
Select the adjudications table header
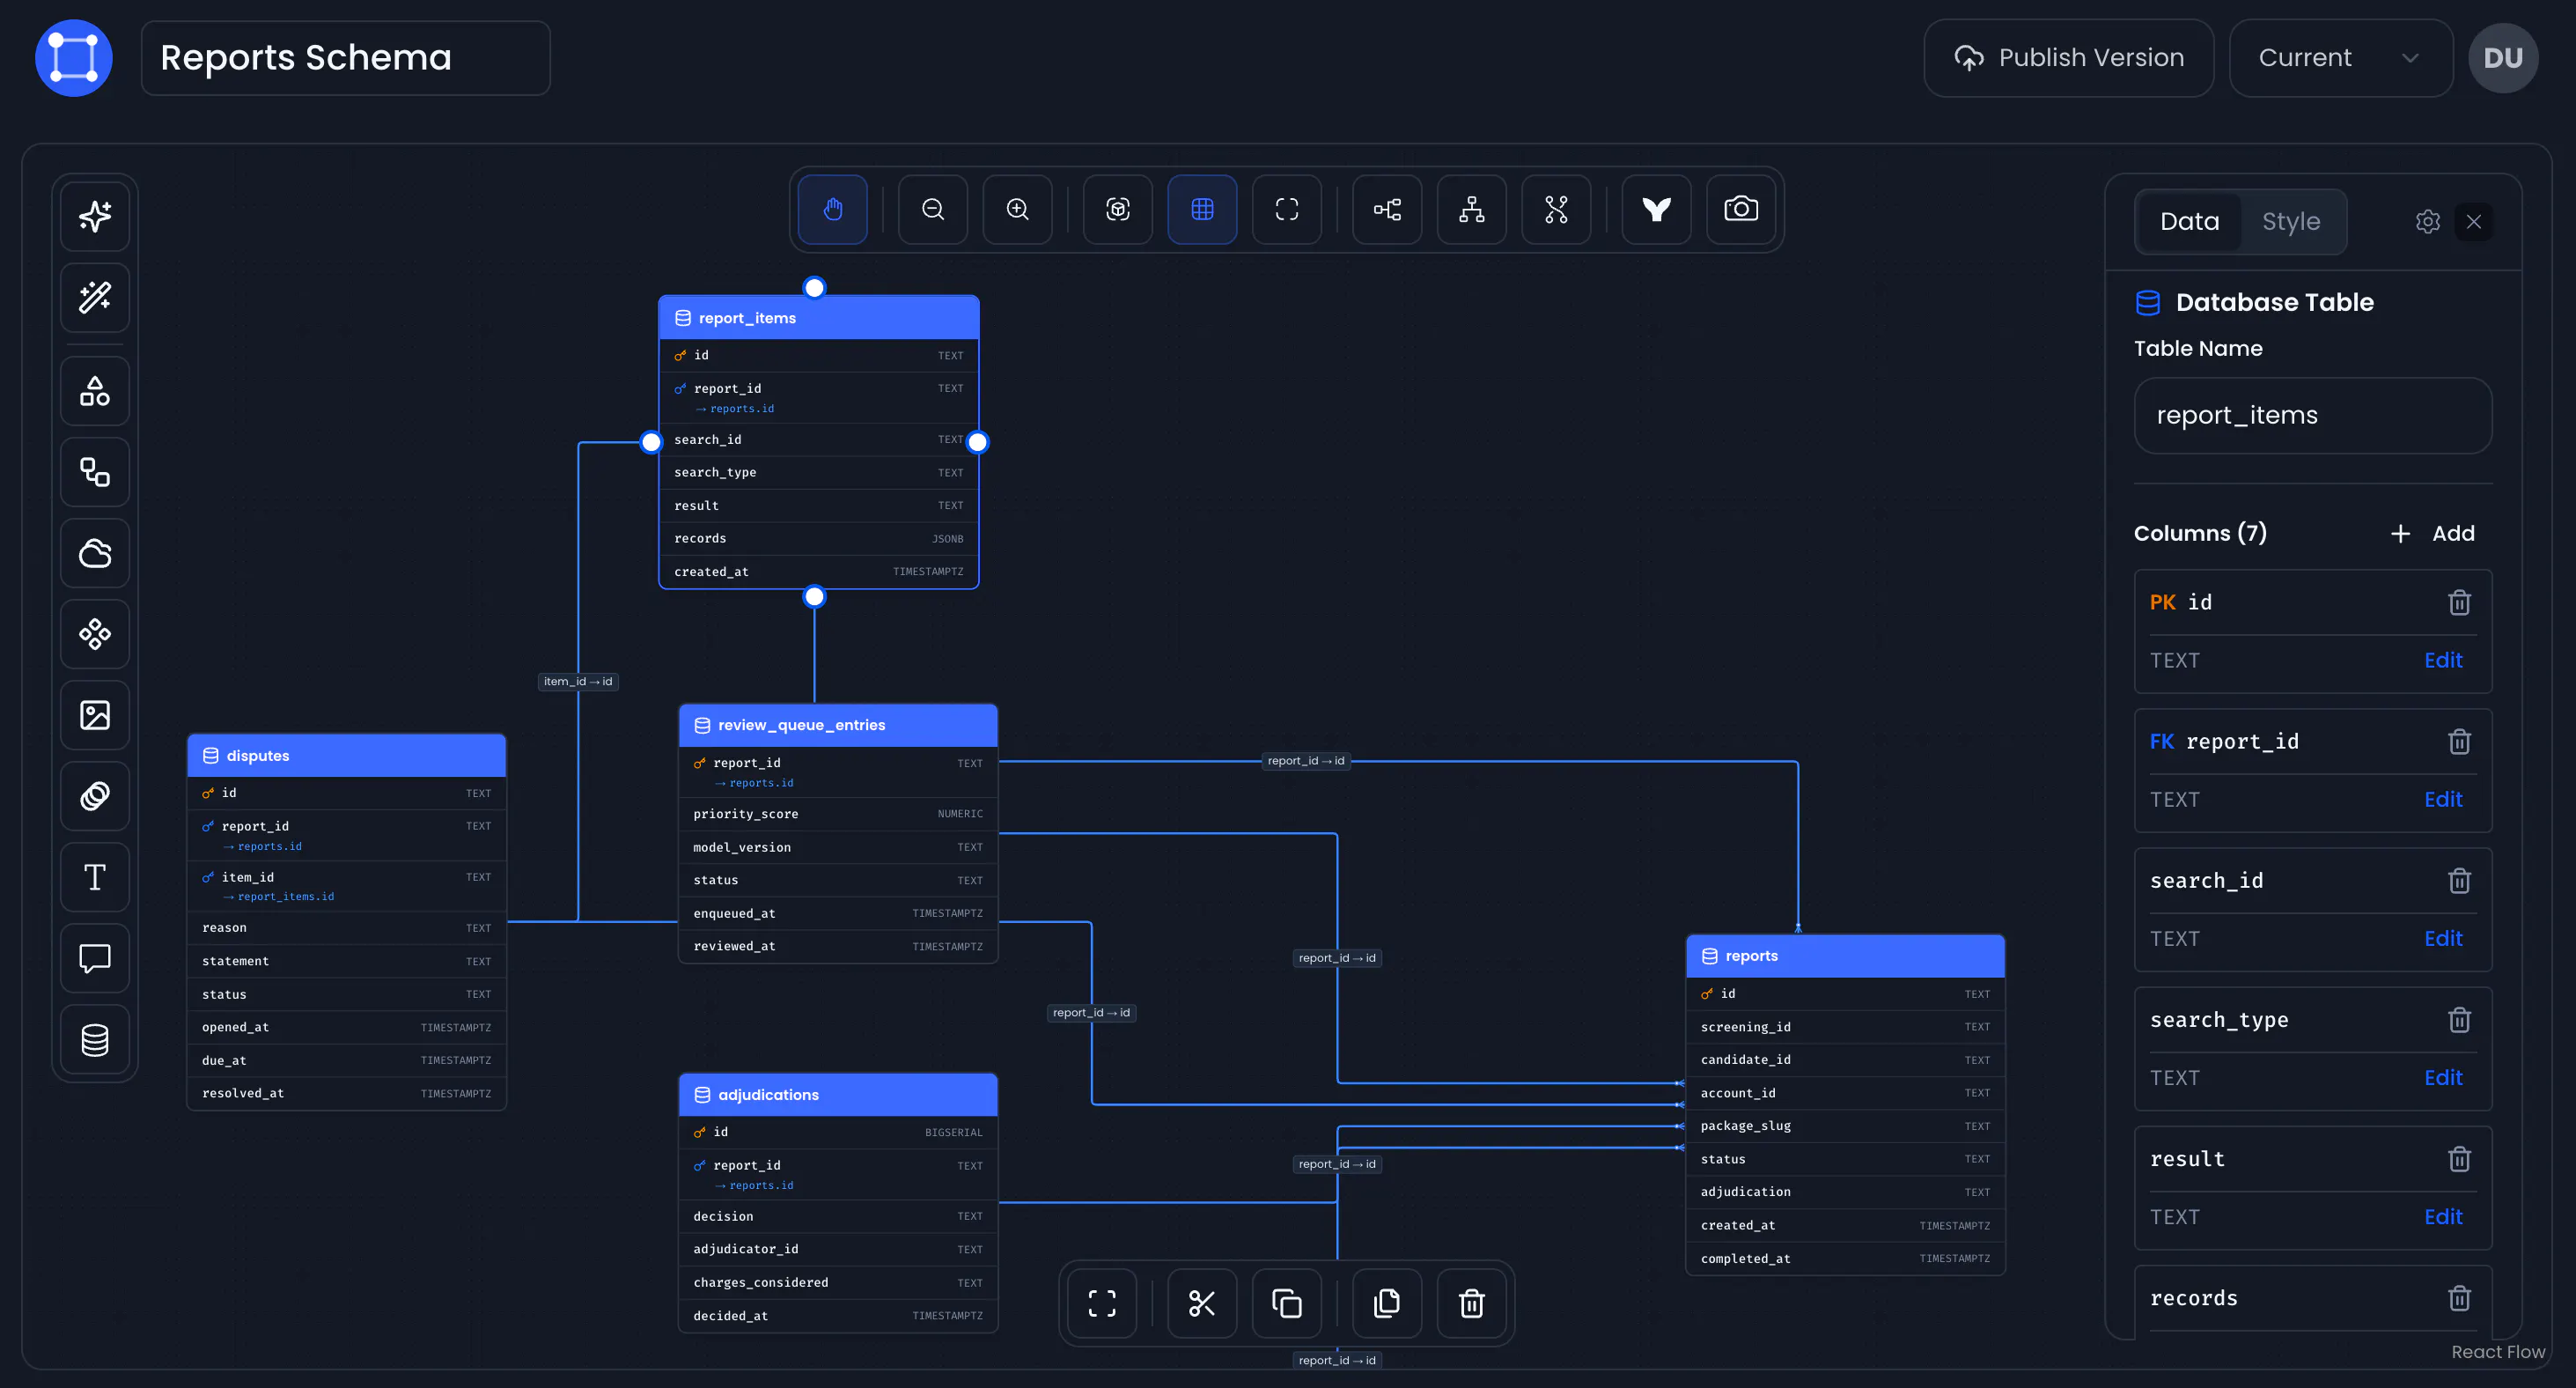pos(838,1095)
